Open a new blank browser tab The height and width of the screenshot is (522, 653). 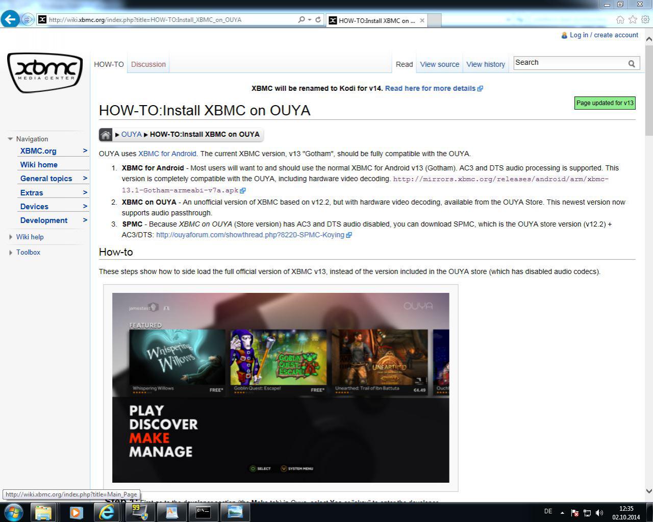(434, 20)
